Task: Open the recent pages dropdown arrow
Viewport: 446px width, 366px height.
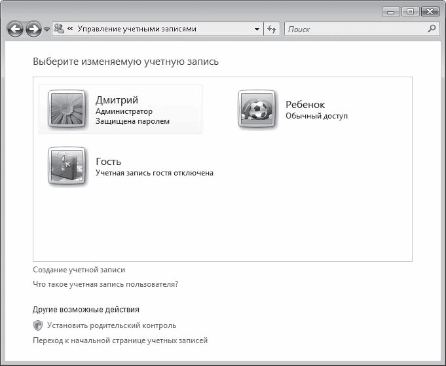Action: point(46,30)
